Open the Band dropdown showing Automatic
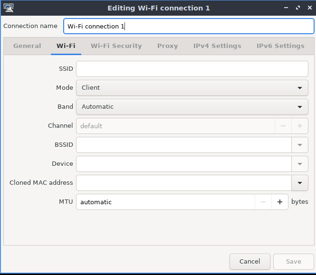Screen dimensions: 316x275 tap(192, 107)
